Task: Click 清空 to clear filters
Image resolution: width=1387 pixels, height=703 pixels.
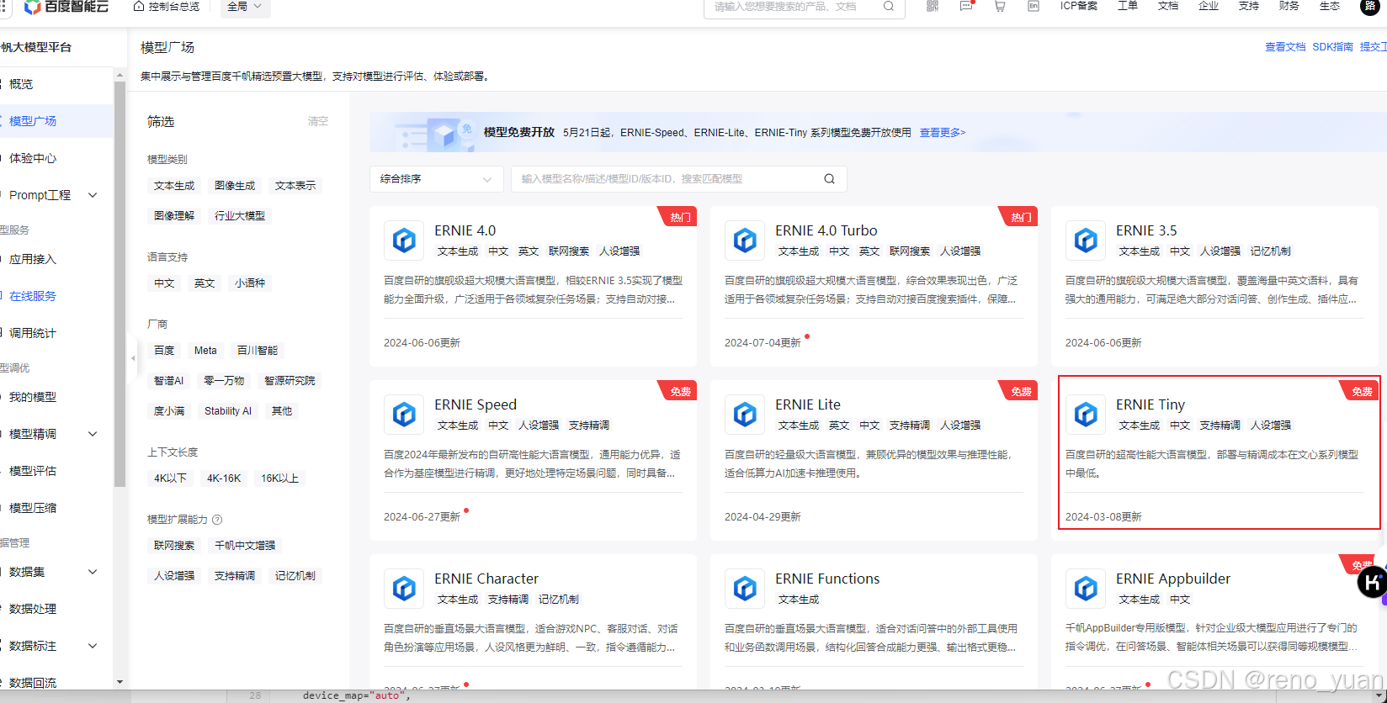Action: point(318,122)
